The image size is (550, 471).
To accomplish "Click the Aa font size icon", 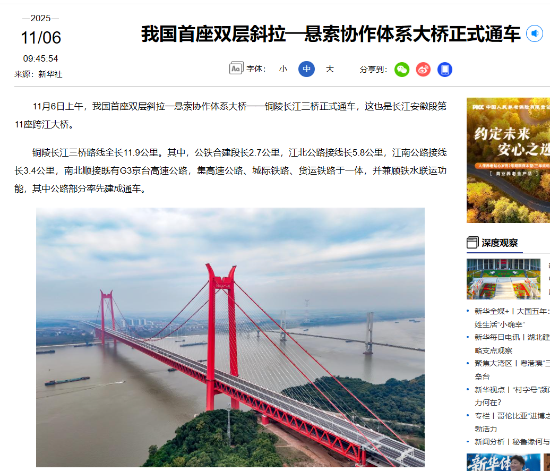I will tap(236, 68).
